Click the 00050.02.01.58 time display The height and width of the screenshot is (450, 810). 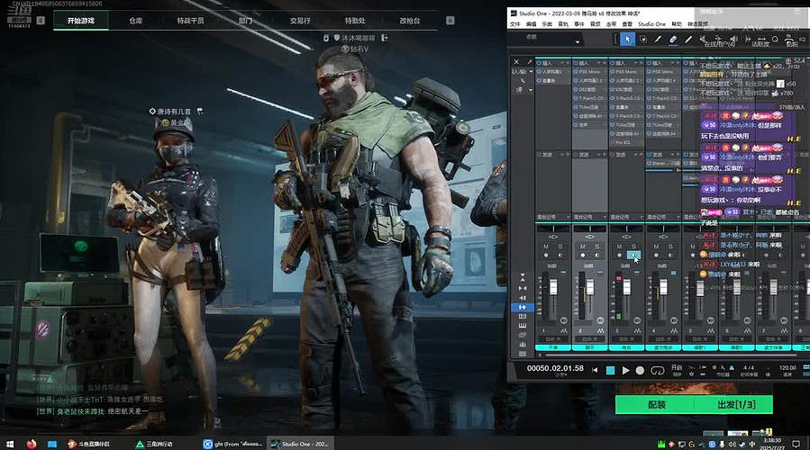pos(555,368)
